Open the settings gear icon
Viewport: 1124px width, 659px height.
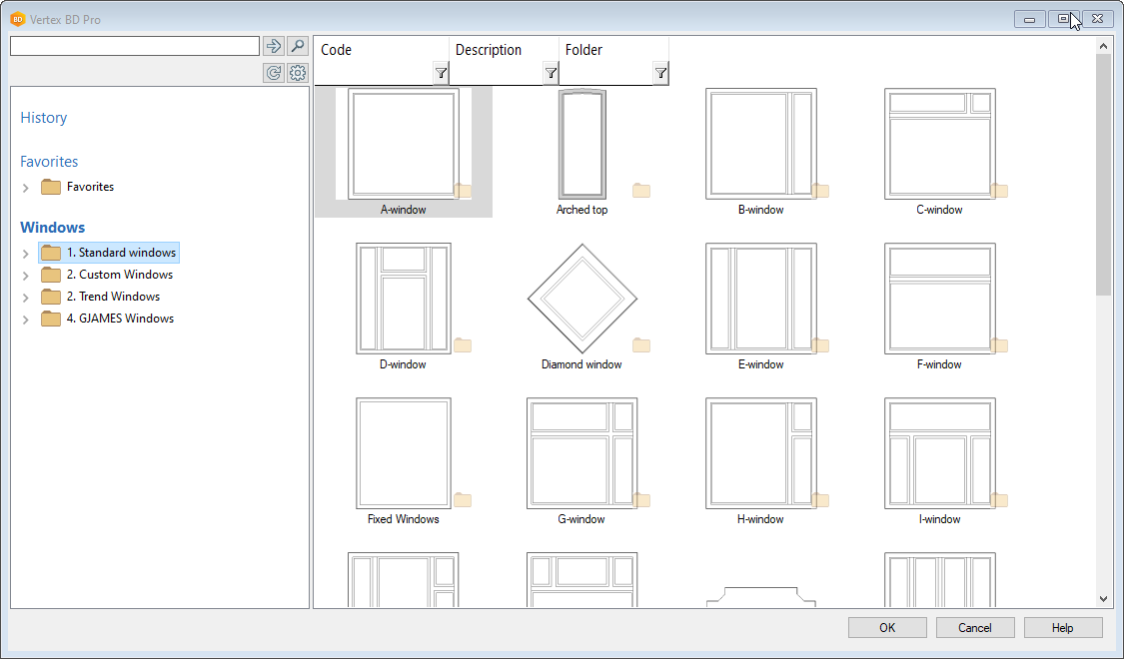pos(298,73)
